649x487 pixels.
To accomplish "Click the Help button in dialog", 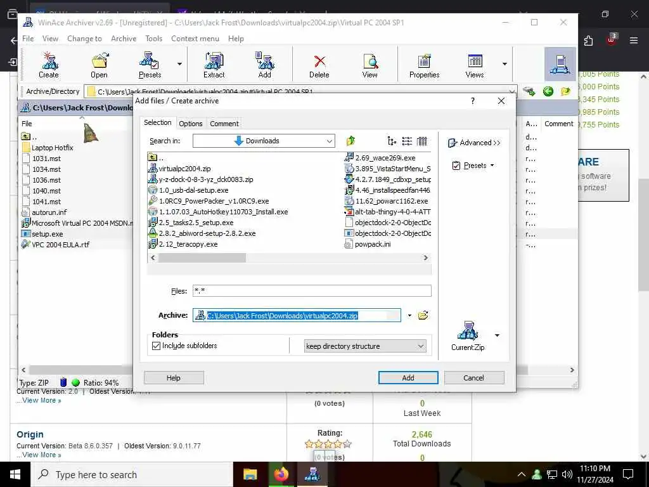I will (174, 378).
